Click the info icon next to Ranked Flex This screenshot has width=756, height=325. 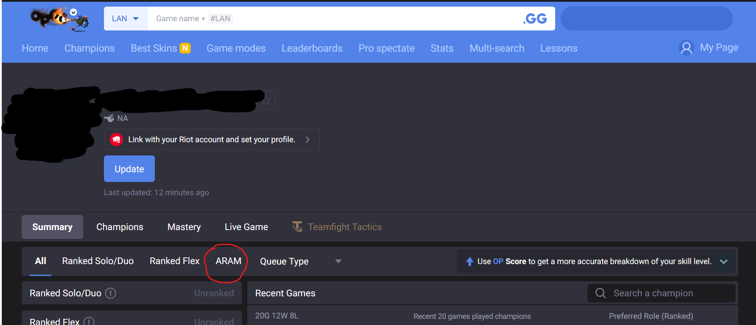click(x=89, y=321)
